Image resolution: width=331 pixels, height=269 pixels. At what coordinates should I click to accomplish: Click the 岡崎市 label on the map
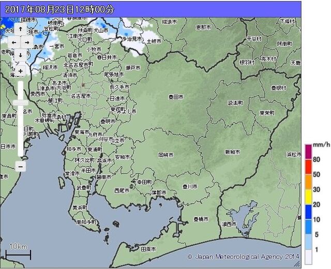pos(166,155)
